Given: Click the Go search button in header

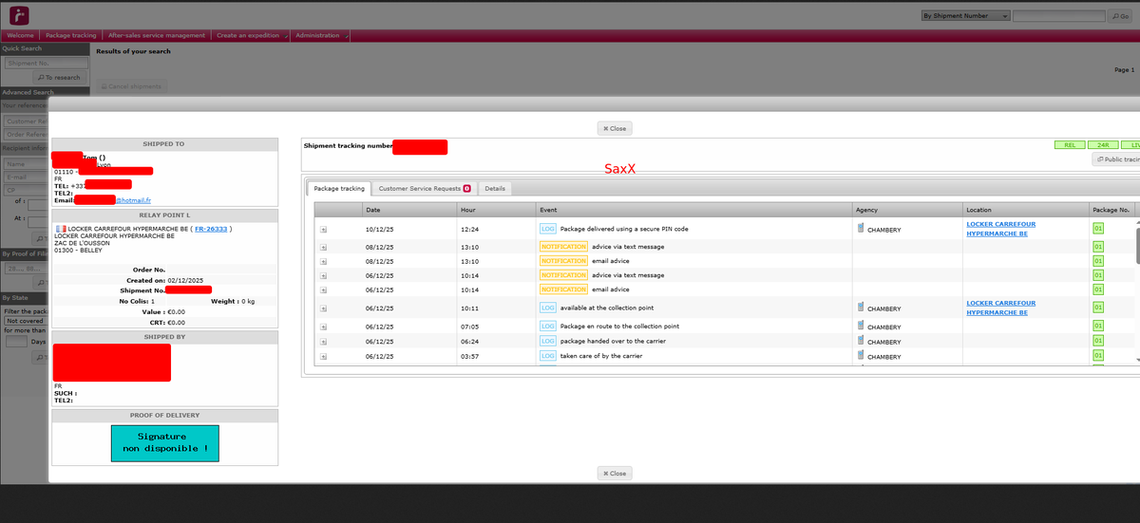Looking at the screenshot, I should pos(1121,16).
